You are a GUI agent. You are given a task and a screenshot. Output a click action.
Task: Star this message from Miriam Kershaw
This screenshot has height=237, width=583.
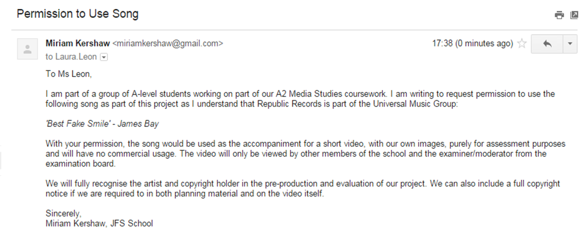(x=522, y=44)
